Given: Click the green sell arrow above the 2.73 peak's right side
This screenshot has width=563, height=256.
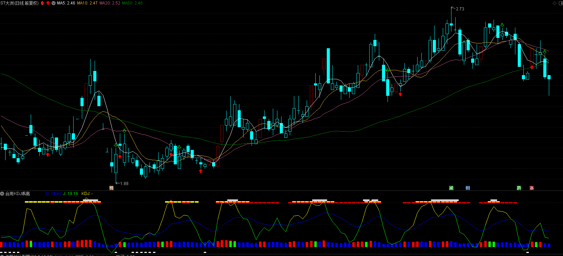Looking at the screenshot, I should pos(502,25).
